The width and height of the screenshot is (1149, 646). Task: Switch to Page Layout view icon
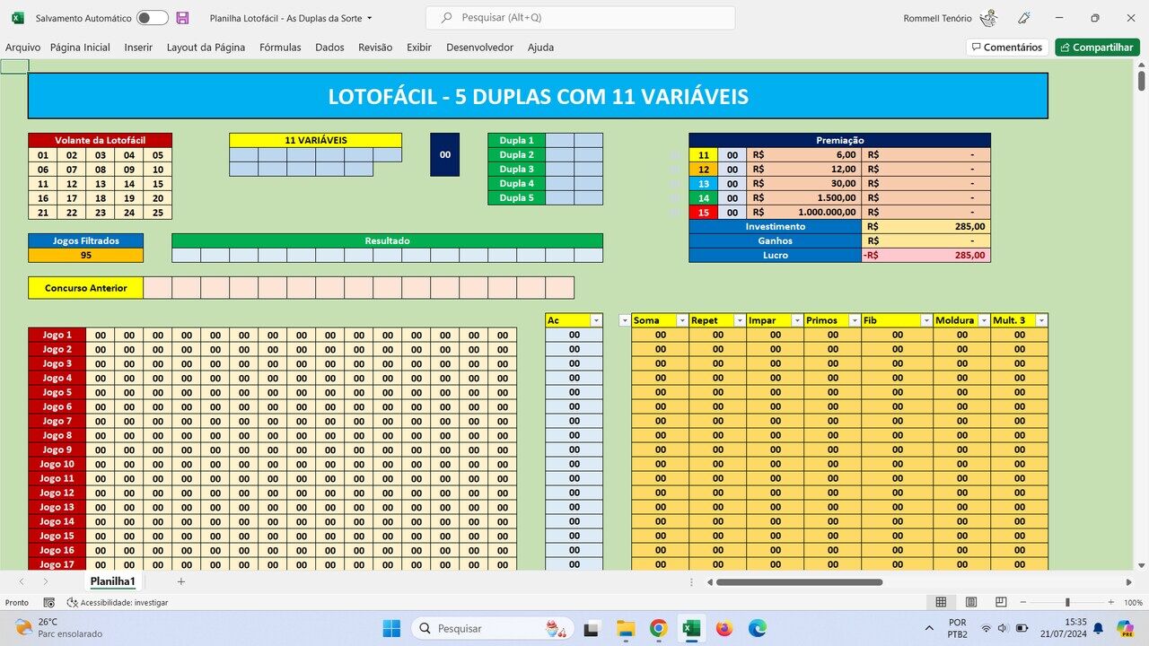(970, 602)
